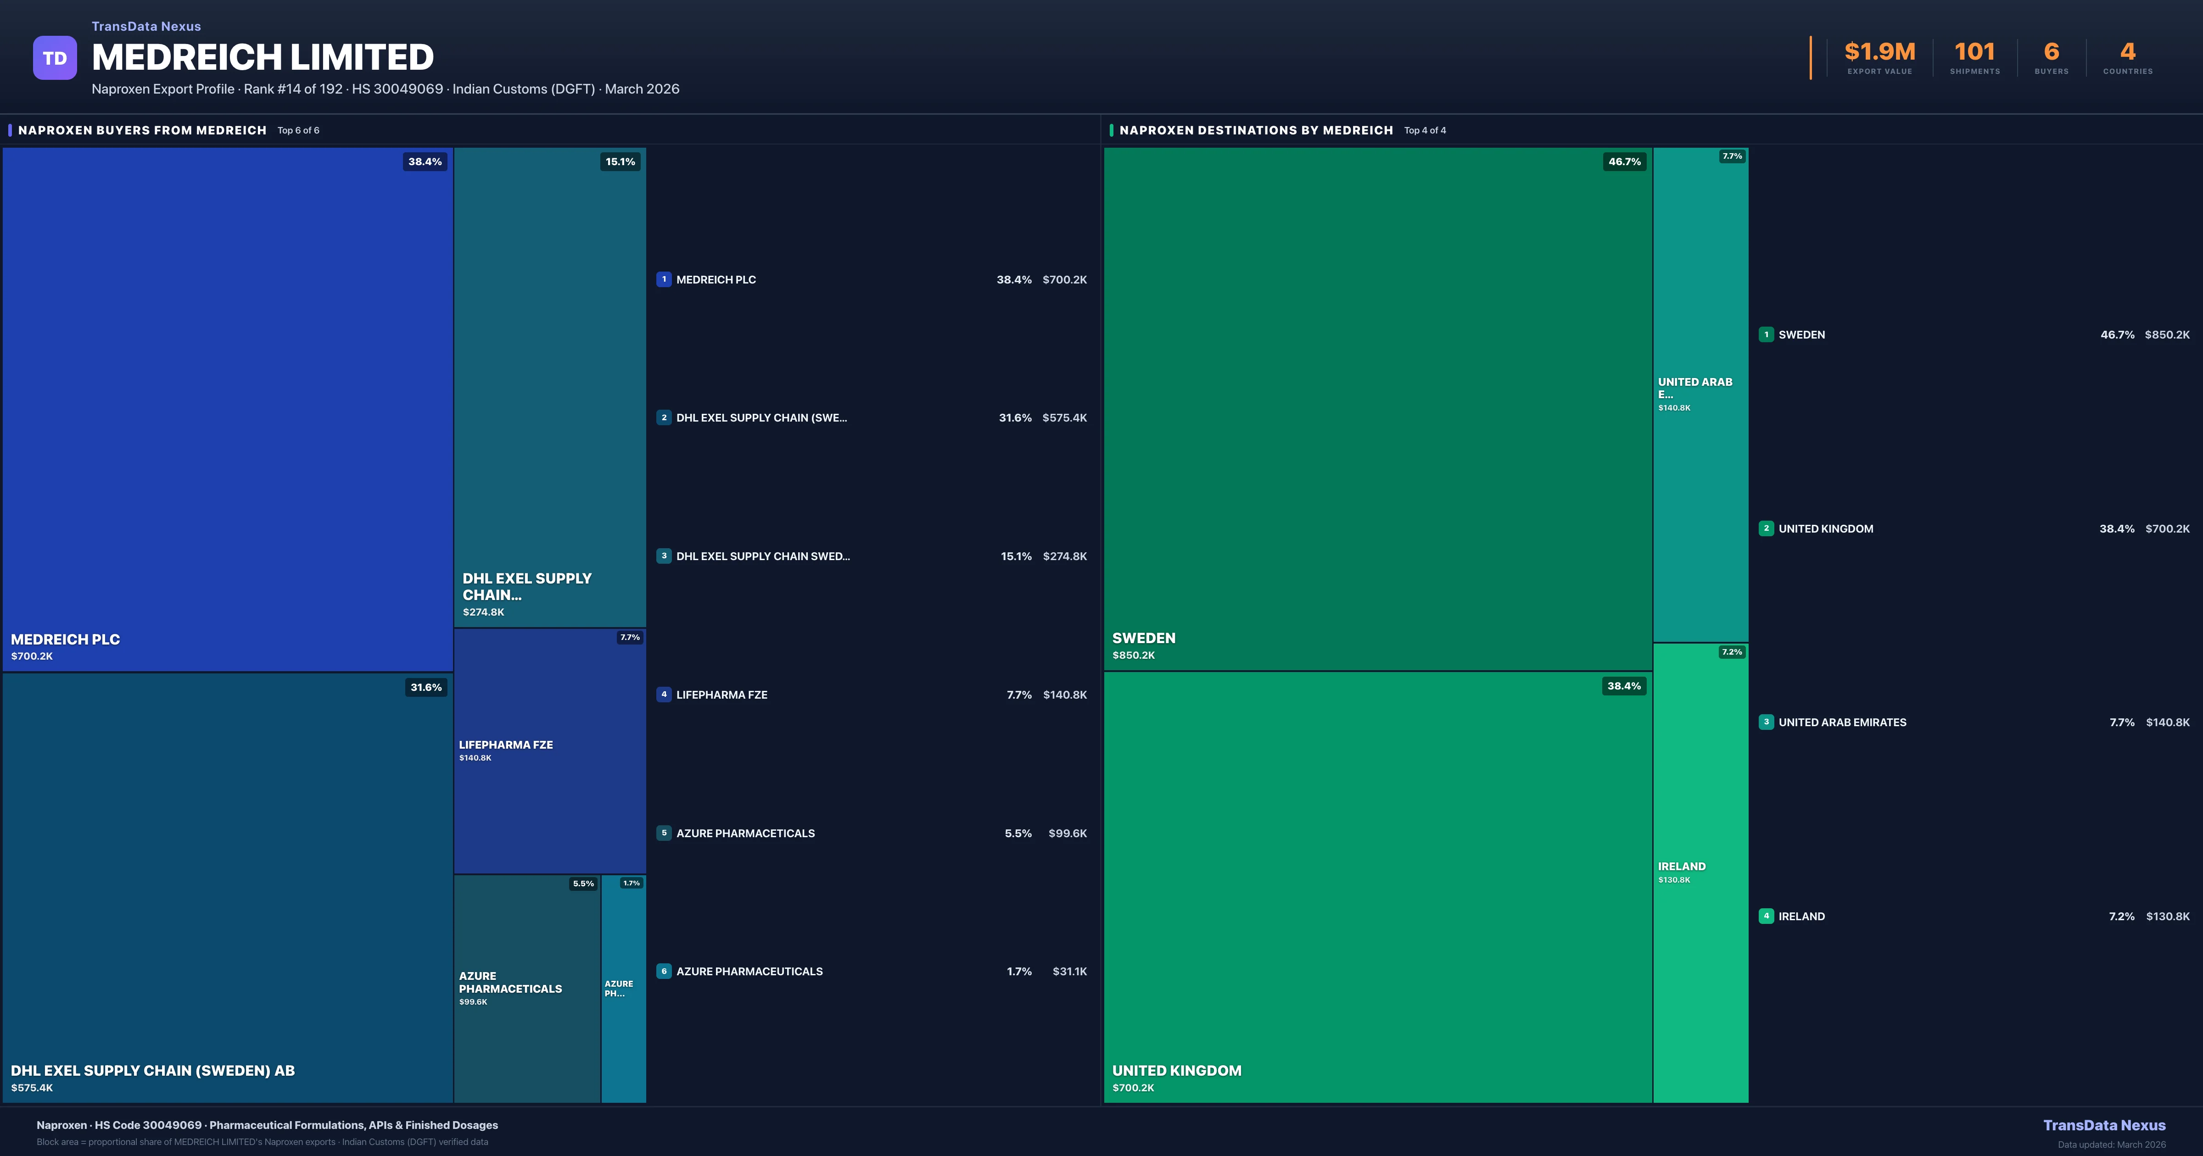Viewport: 2203px width, 1156px height.
Task: Click the IRELAND treemap block
Action: click(x=1700, y=872)
